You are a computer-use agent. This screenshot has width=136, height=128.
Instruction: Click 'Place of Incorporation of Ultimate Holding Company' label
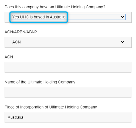(x=51, y=107)
